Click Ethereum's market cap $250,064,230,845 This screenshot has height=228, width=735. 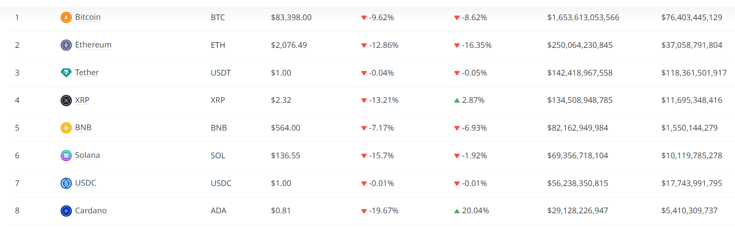tap(580, 45)
